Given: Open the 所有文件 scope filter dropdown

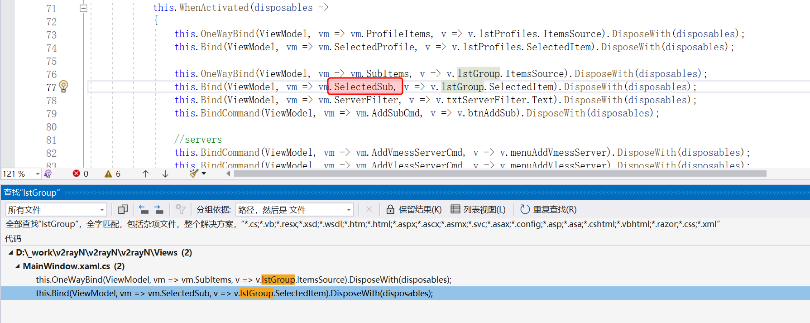Looking at the screenshot, I should point(102,210).
